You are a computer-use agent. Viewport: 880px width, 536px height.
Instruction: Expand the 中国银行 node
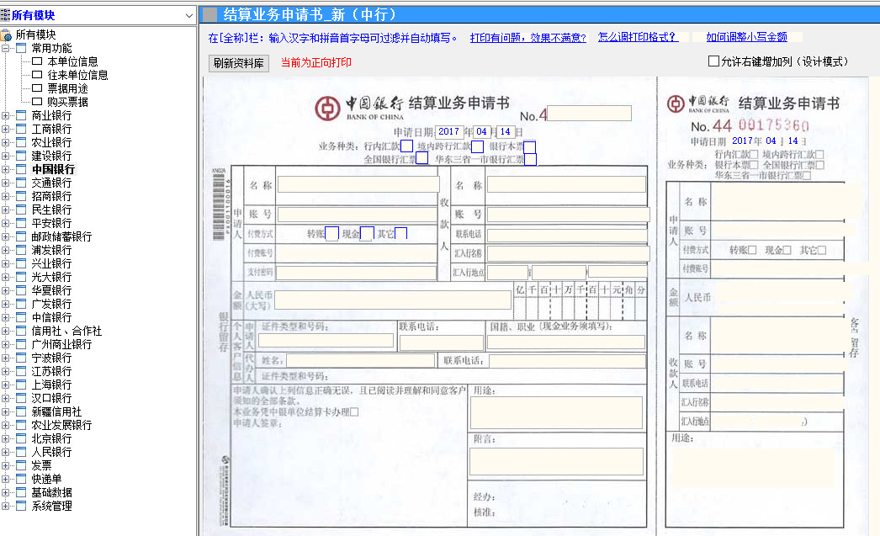[x=6, y=169]
